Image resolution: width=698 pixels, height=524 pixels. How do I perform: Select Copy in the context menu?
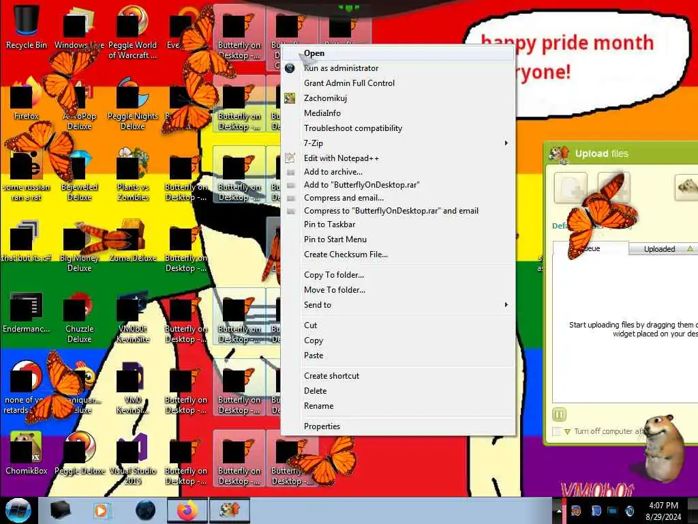pos(398,340)
